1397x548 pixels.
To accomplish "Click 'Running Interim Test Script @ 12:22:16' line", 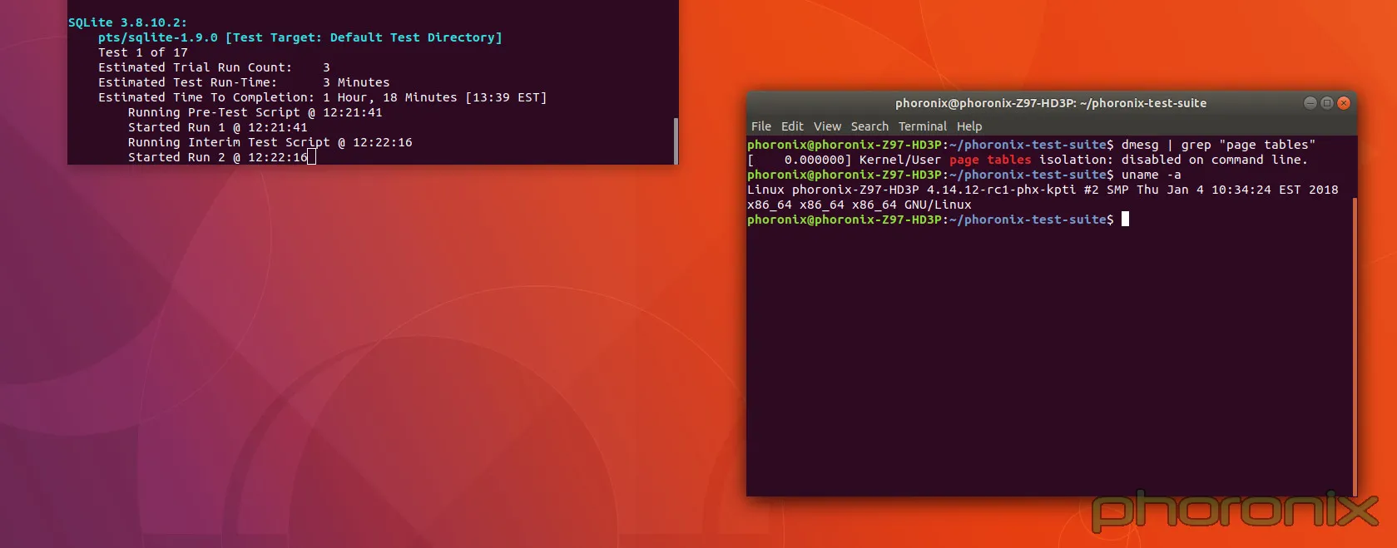I will [x=270, y=142].
